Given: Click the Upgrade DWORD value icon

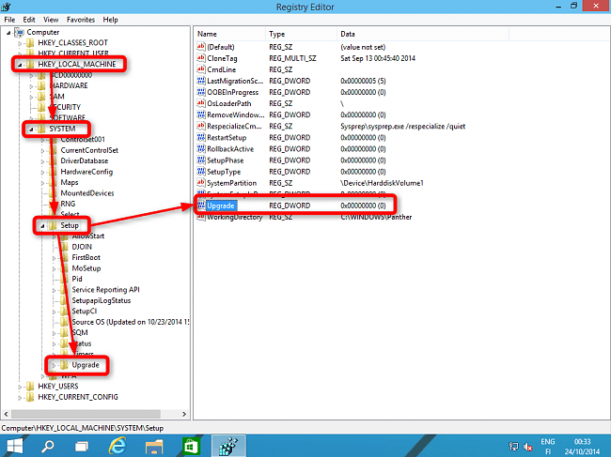Looking at the screenshot, I should 200,204.
